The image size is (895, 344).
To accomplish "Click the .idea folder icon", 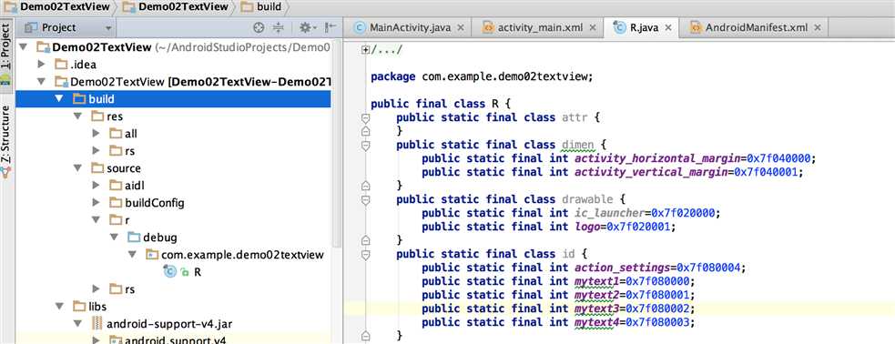I will [x=61, y=65].
